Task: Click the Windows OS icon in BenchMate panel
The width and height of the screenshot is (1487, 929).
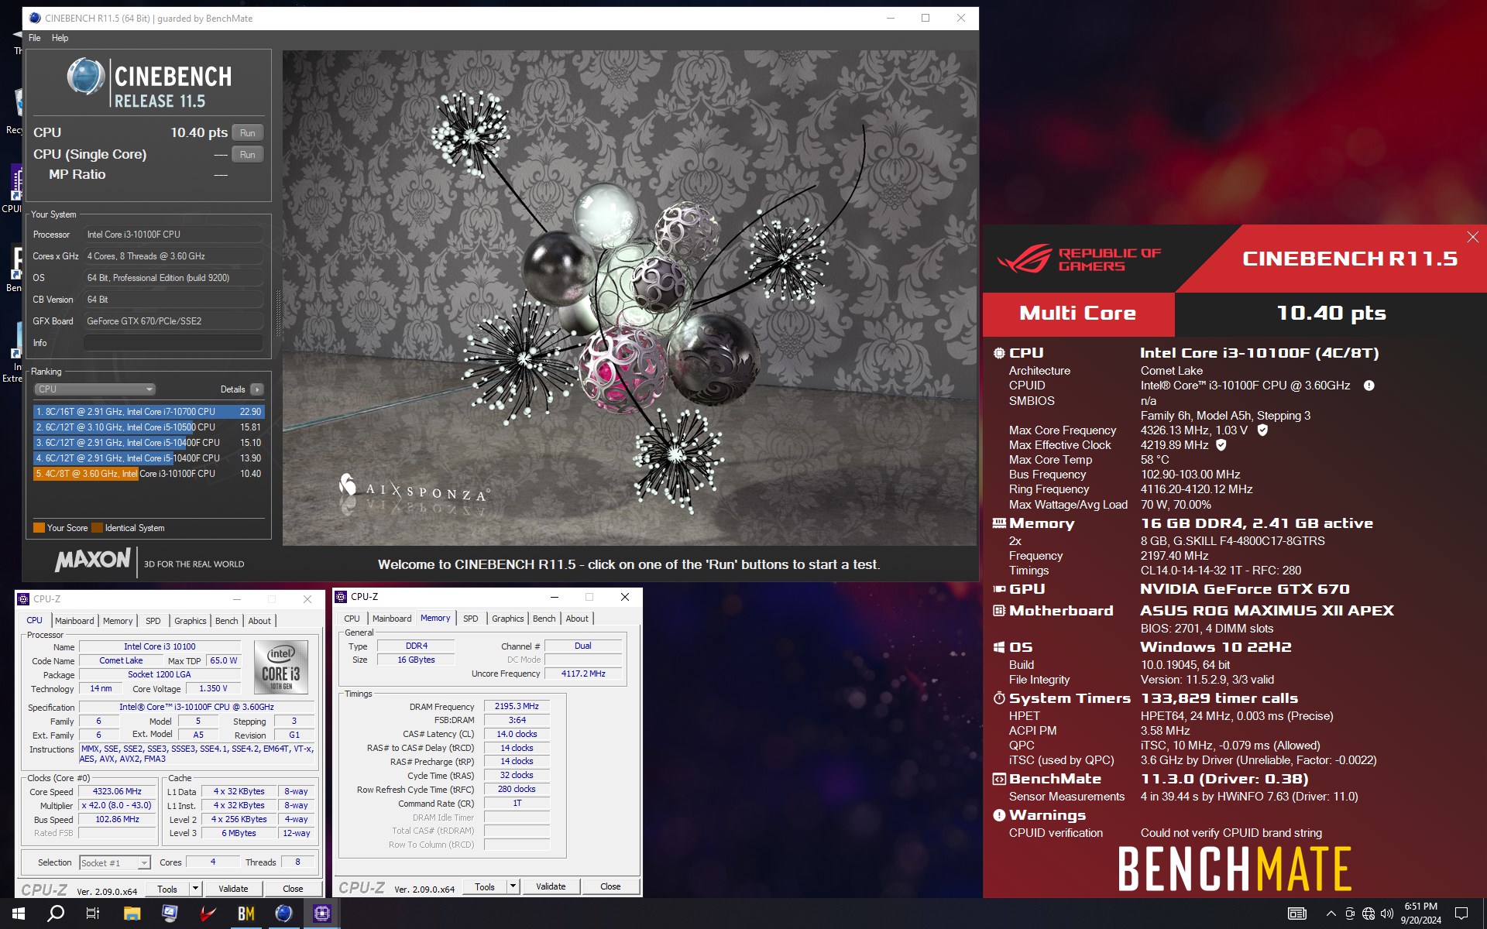Action: click(999, 647)
